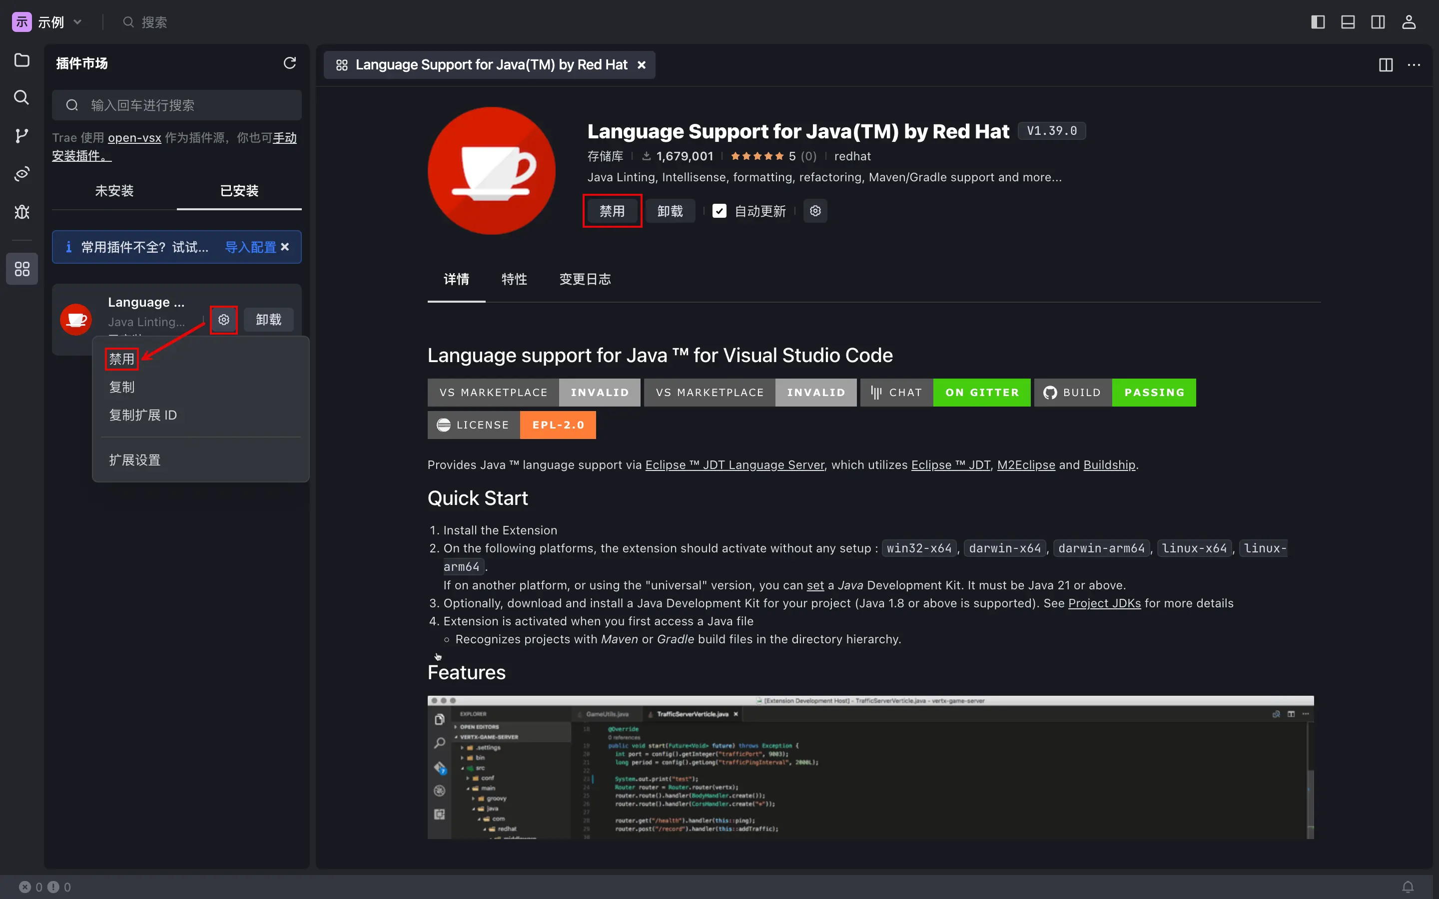Screen dimensions: 1439x899
Task: Split the editor with the split icon
Action: 1386,65
